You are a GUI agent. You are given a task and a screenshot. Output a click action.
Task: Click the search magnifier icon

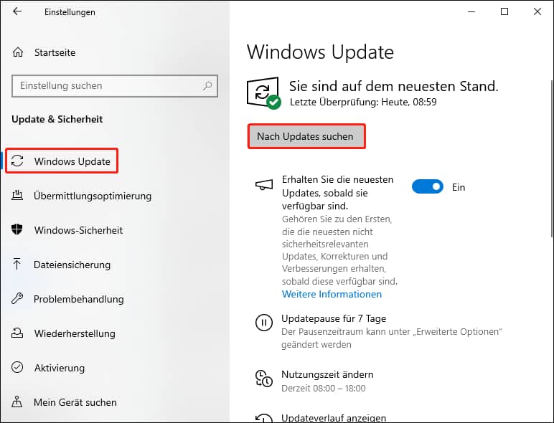207,85
